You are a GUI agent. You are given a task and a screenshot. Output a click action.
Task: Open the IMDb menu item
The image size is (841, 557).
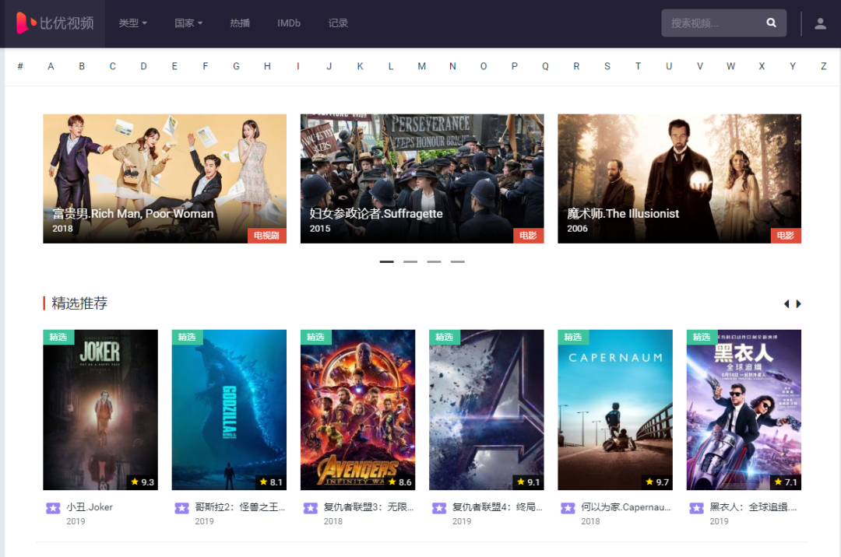289,23
